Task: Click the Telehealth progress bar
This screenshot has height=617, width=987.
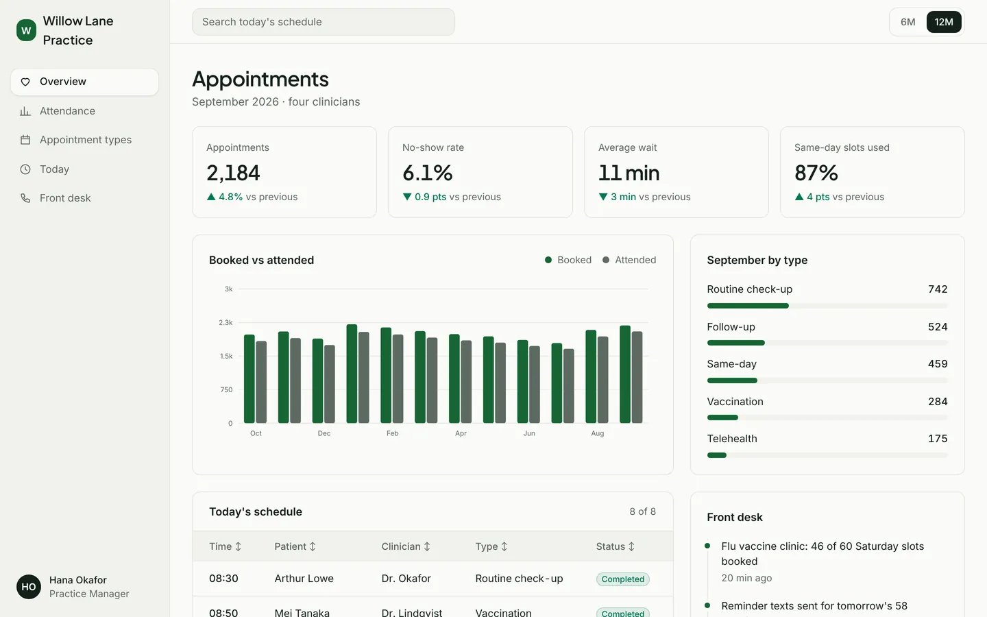Action: tap(827, 455)
